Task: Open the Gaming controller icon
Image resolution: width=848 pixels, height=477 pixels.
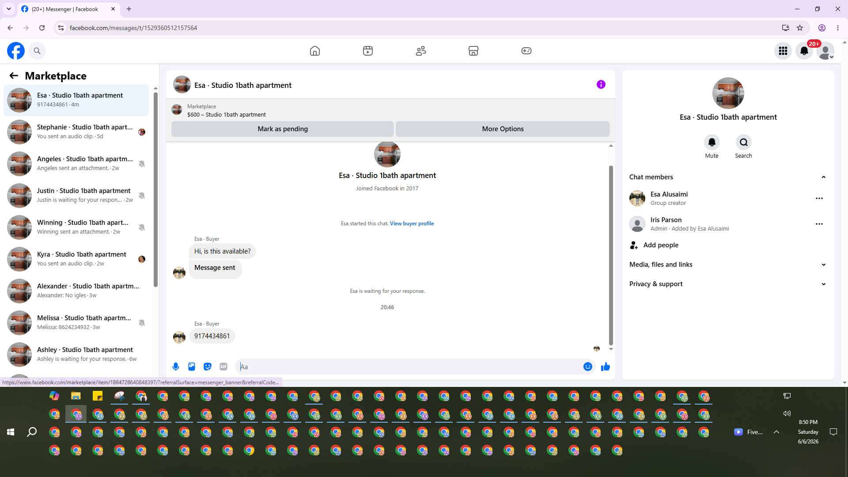Action: [526, 51]
